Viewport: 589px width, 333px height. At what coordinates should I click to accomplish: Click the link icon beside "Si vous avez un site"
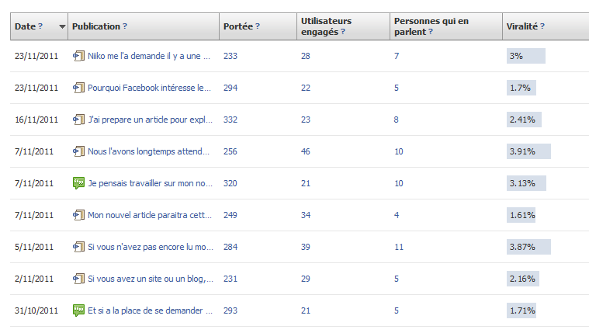pos(78,279)
